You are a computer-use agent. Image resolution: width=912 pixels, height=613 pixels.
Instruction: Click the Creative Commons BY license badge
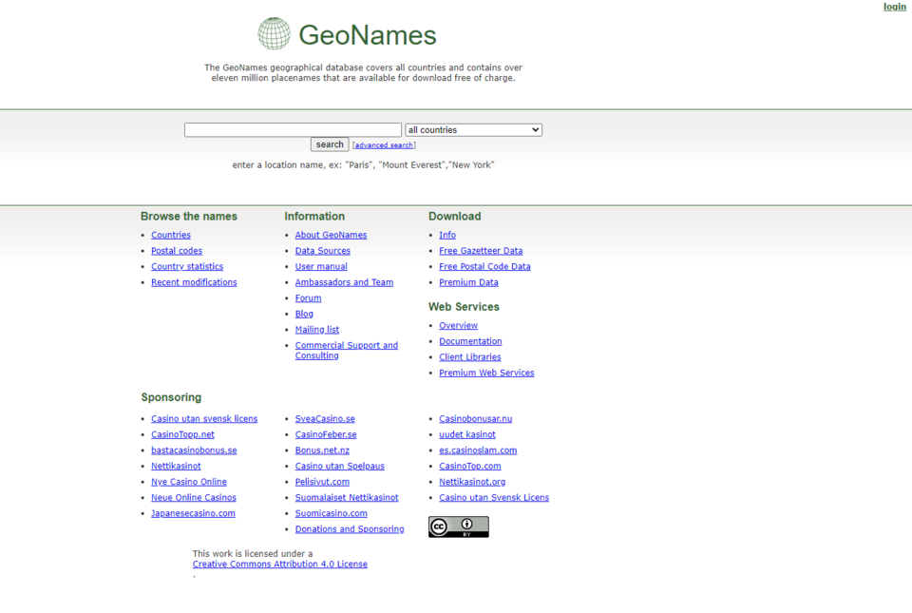point(458,527)
